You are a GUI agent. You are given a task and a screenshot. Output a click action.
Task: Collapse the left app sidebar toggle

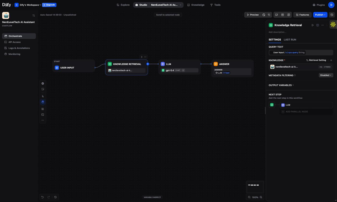(x=34, y=15)
